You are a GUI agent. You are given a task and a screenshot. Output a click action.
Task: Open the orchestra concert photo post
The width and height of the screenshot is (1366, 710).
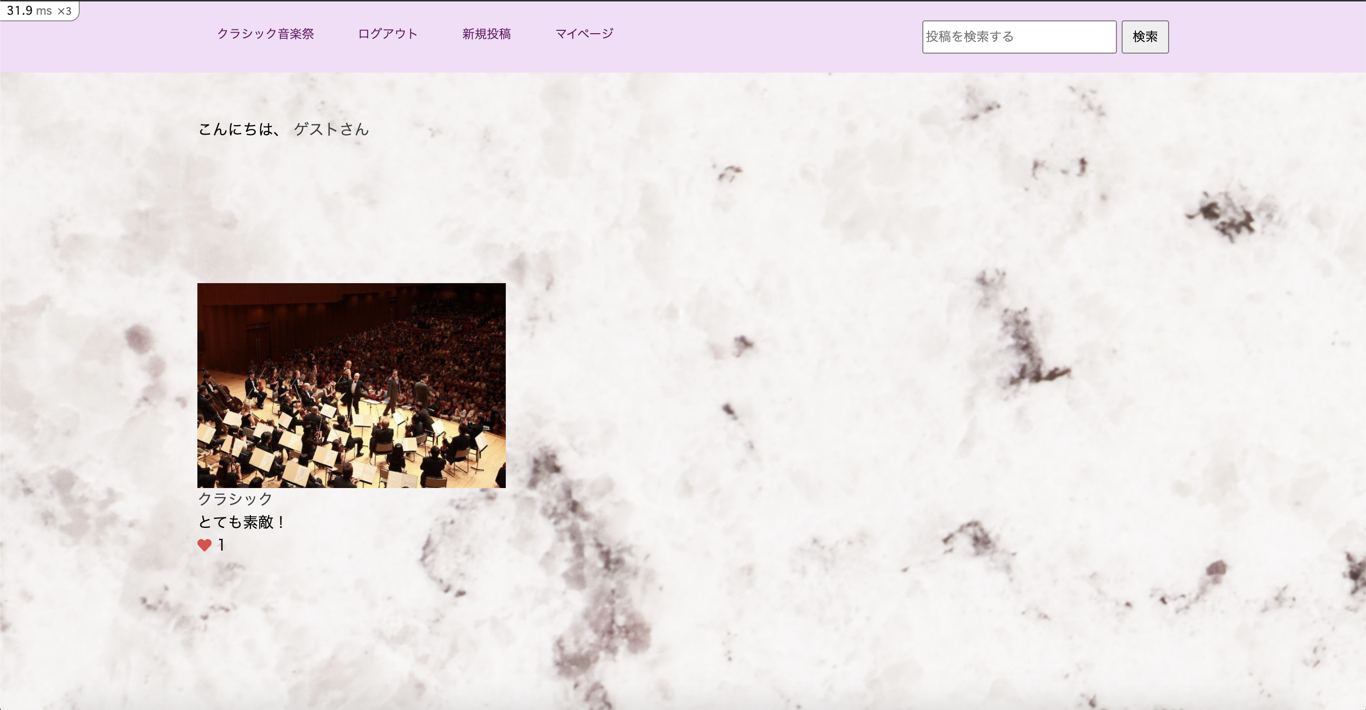351,386
